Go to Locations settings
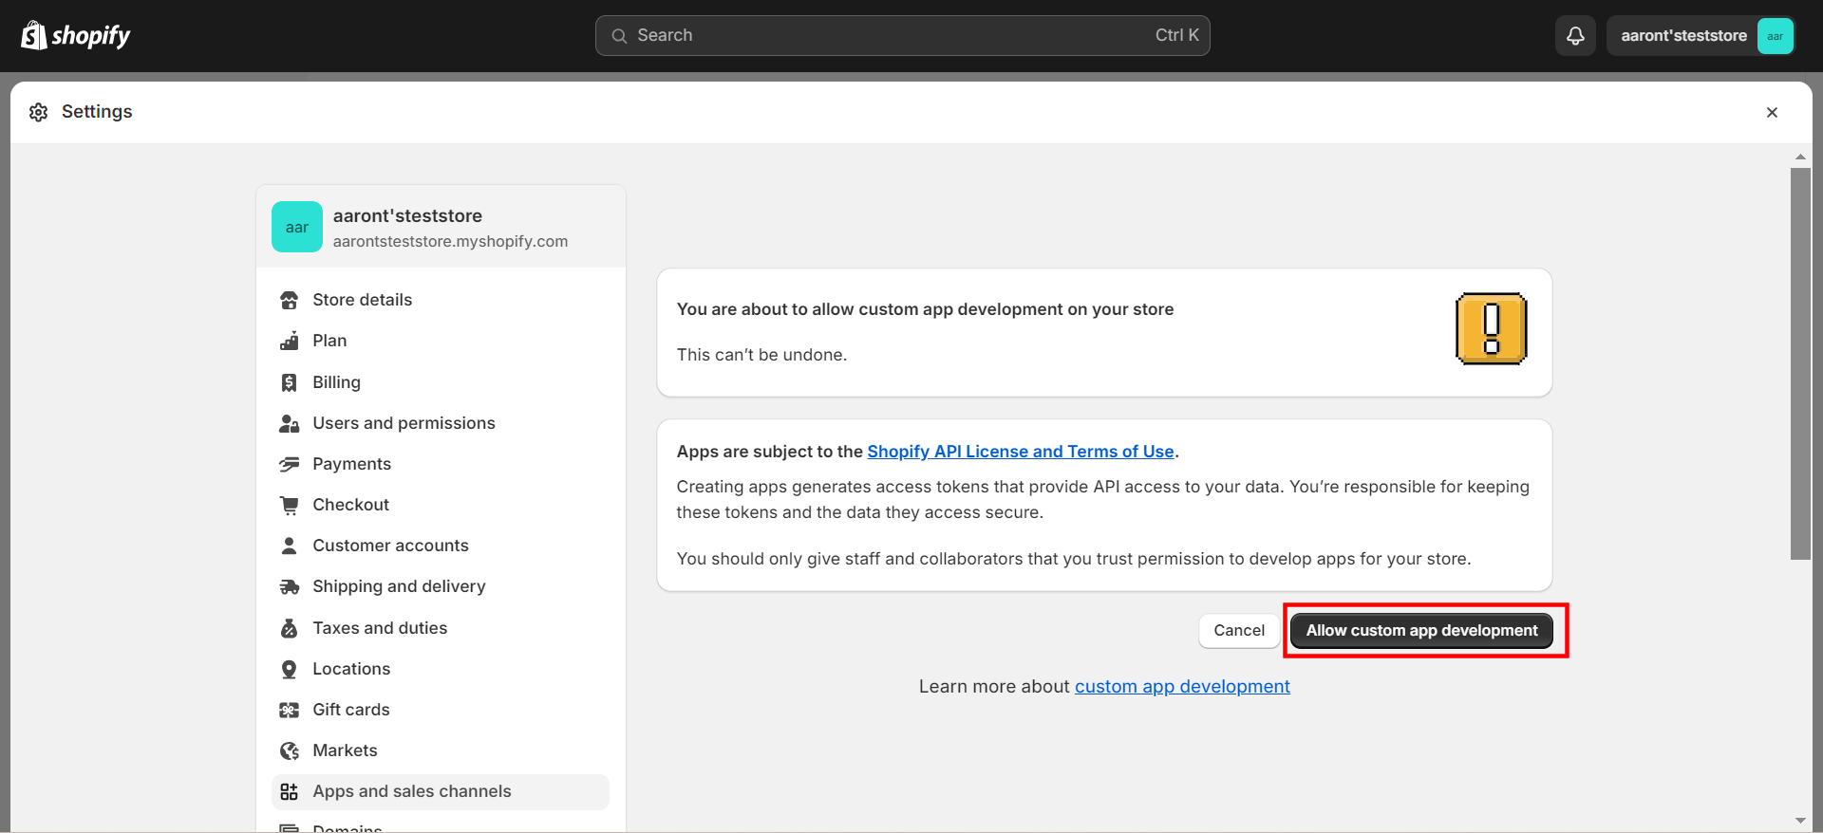Screen dimensions: 1823x833 (441, 669)
